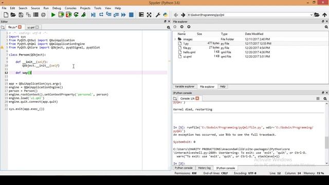The image size is (329, 185).
Task: Select ui.qml in the File explorer list
Action: pyautogui.click(x=187, y=57)
